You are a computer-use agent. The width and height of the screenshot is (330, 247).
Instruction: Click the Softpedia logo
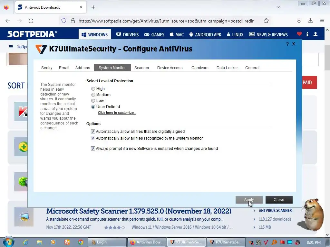[x=33, y=34]
